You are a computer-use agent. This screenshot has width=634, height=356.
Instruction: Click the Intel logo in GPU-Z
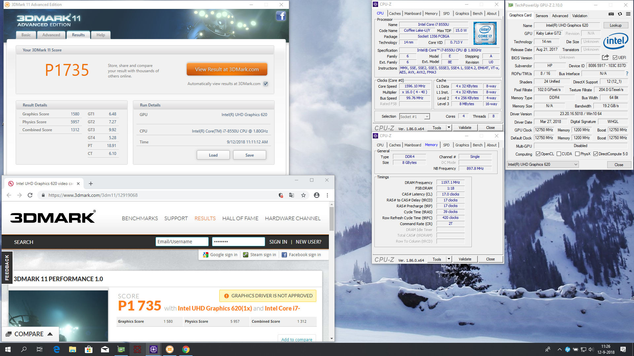pyautogui.click(x=616, y=42)
